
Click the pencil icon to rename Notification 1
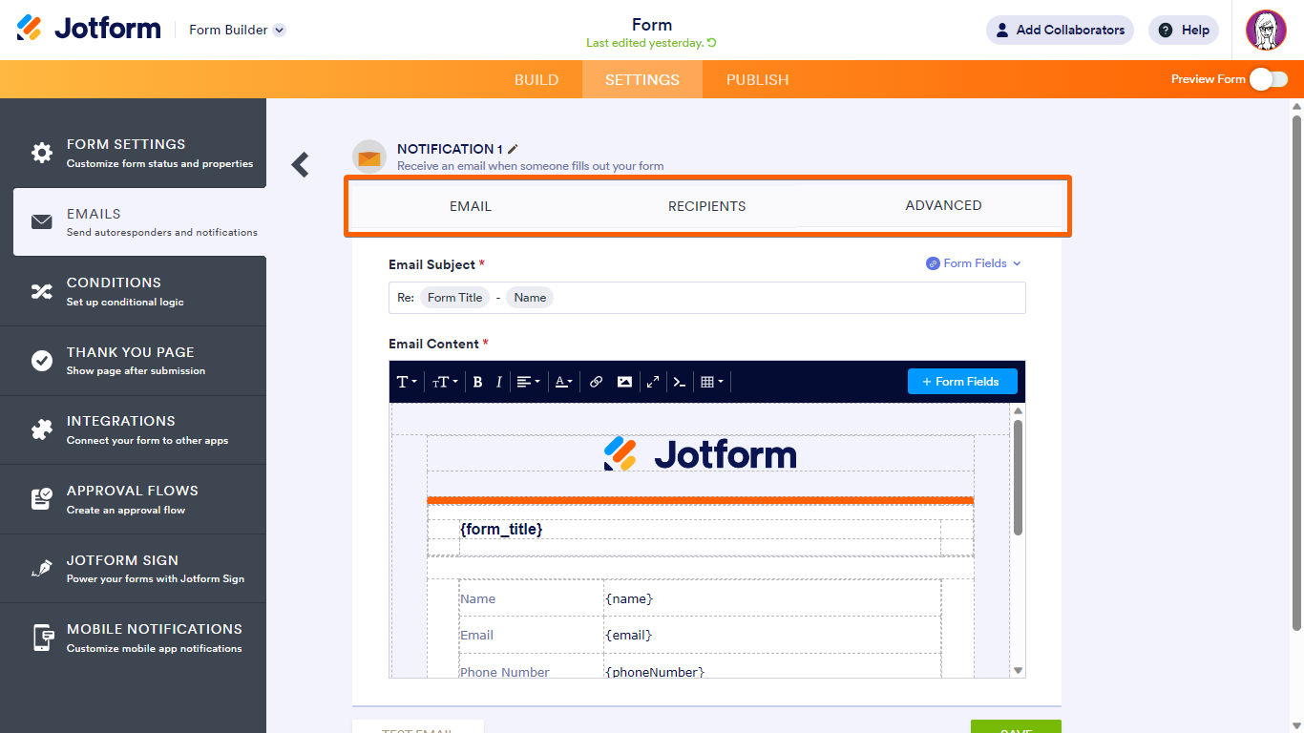pos(513,149)
